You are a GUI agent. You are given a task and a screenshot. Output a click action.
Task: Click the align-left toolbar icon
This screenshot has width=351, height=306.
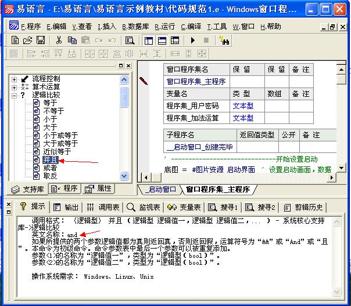[x=31, y=54]
